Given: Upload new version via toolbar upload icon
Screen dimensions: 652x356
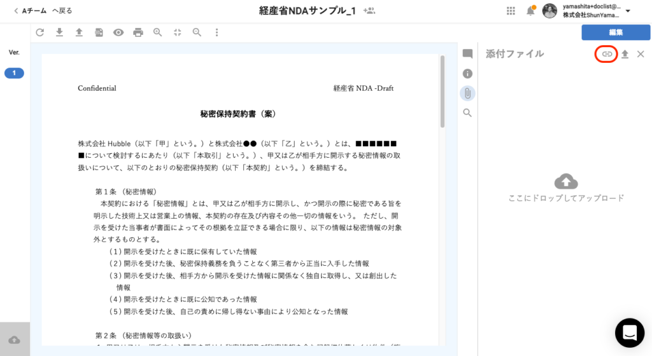Looking at the screenshot, I should tap(79, 32).
